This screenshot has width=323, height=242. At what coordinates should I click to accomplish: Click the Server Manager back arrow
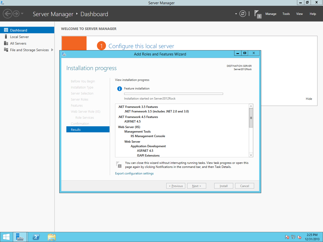(x=8, y=14)
